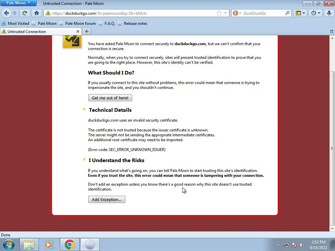
Task: Open Google Chrome from the taskbar
Action: tap(69, 244)
